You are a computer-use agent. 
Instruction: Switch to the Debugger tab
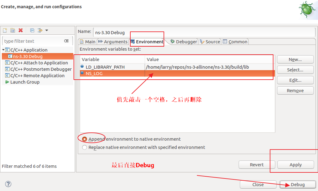184,41
